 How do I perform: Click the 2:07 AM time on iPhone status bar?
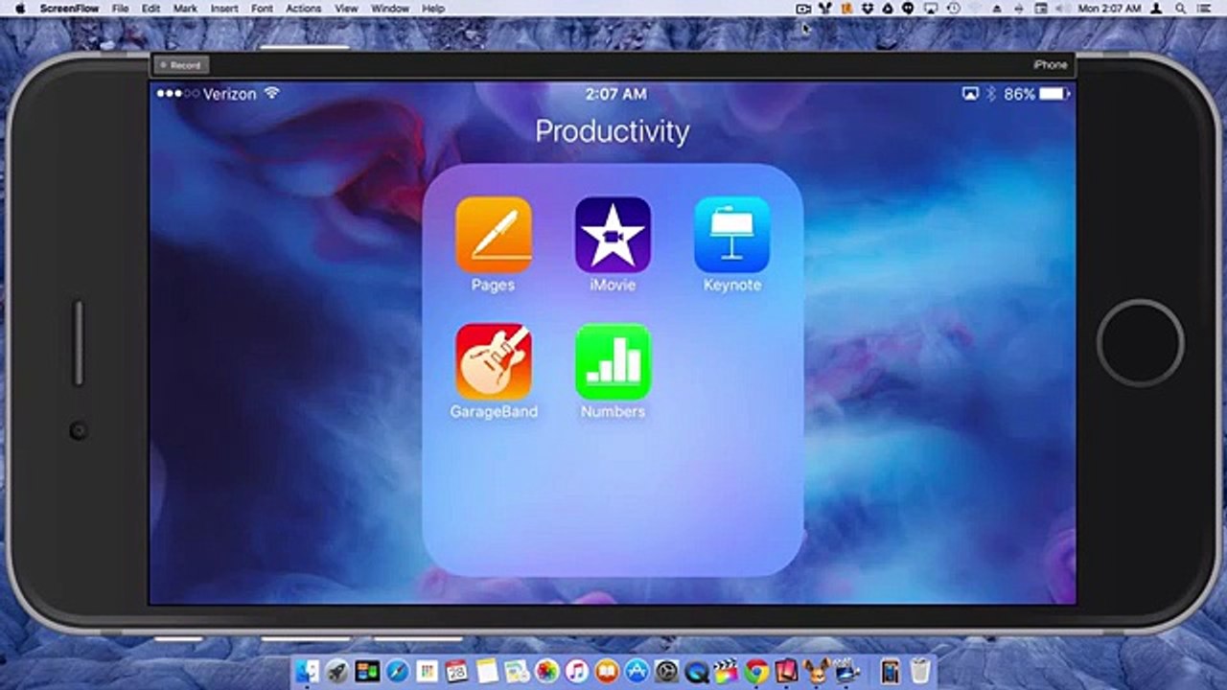tap(615, 94)
